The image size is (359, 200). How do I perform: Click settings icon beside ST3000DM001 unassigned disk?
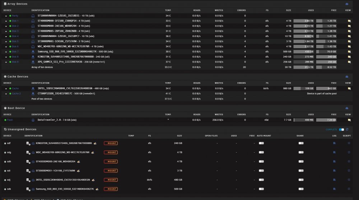(78, 171)
